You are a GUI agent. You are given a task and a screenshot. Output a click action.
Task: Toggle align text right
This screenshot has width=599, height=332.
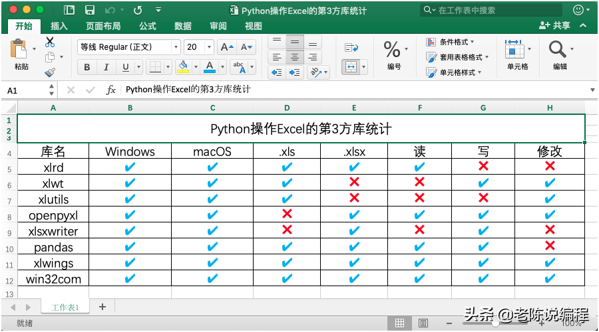tap(313, 58)
